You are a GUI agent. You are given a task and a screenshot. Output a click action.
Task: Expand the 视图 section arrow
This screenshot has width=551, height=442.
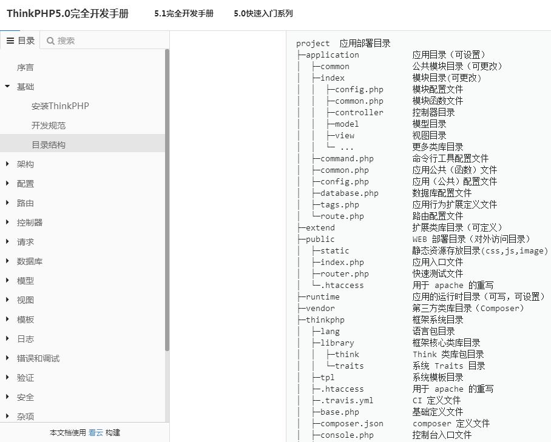[x=7, y=300]
